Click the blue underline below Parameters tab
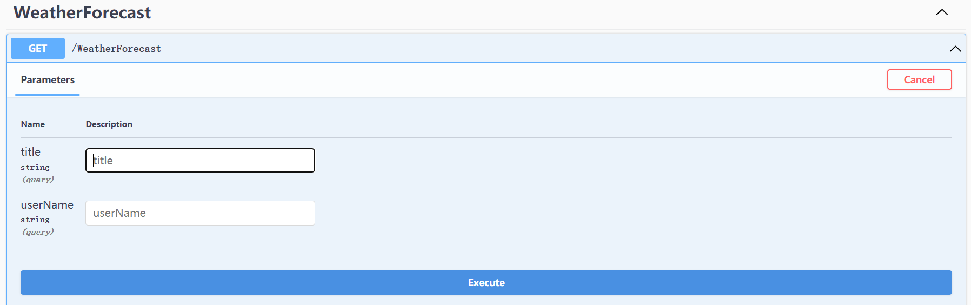 pyautogui.click(x=48, y=95)
